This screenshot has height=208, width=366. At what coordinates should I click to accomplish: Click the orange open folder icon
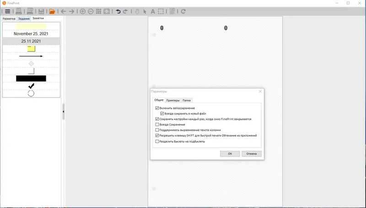52,11
